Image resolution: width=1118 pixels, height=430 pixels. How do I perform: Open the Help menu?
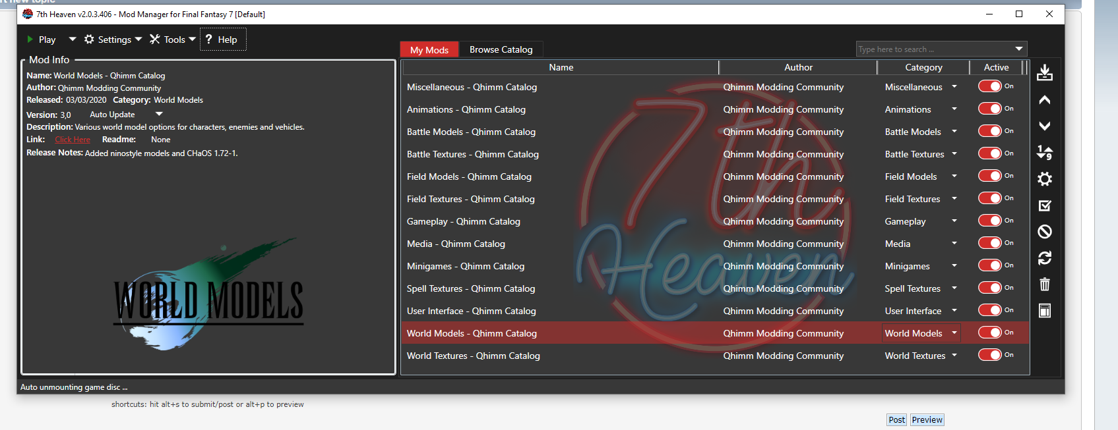click(x=222, y=40)
